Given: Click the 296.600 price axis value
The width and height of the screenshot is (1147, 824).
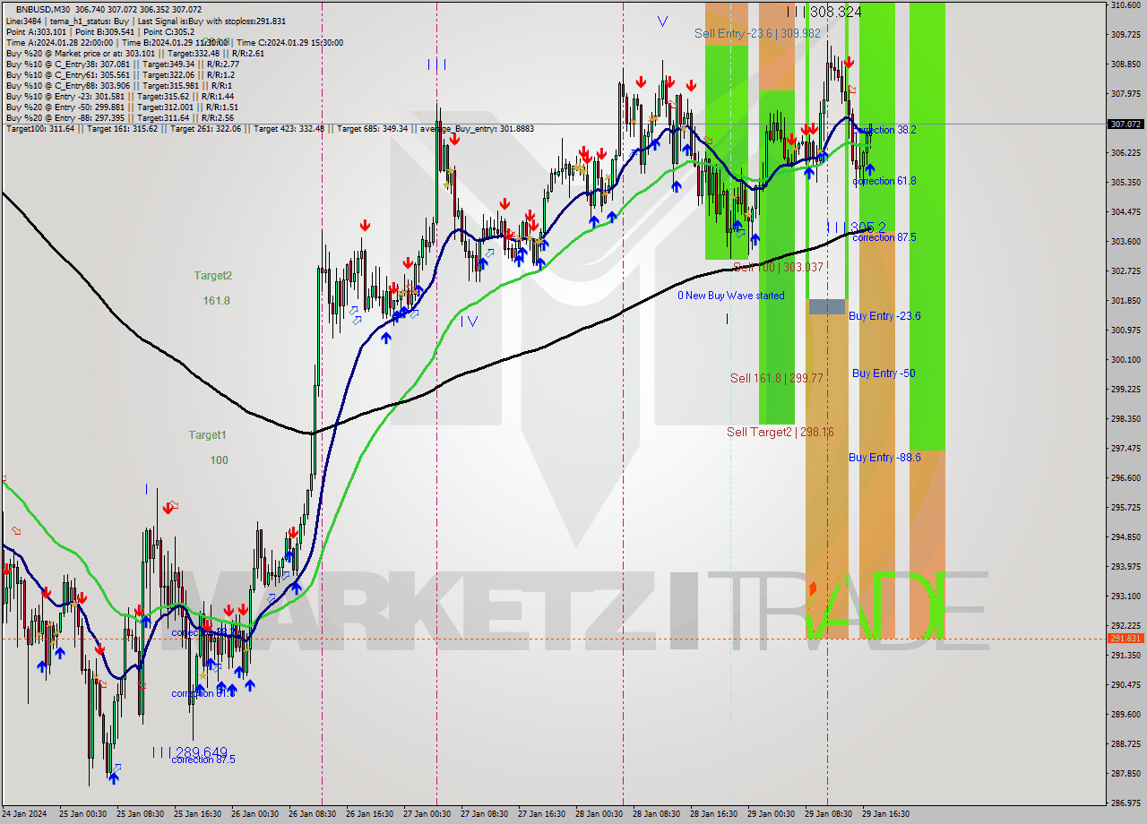Looking at the screenshot, I should [x=1125, y=477].
